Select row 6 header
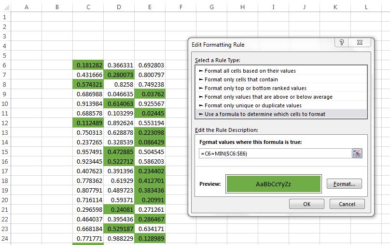Image resolution: width=390 pixels, height=245 pixels. tap(5, 65)
